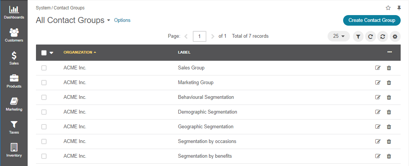Delete the Segmentation by benefits group
The image size is (409, 166).
389,156
